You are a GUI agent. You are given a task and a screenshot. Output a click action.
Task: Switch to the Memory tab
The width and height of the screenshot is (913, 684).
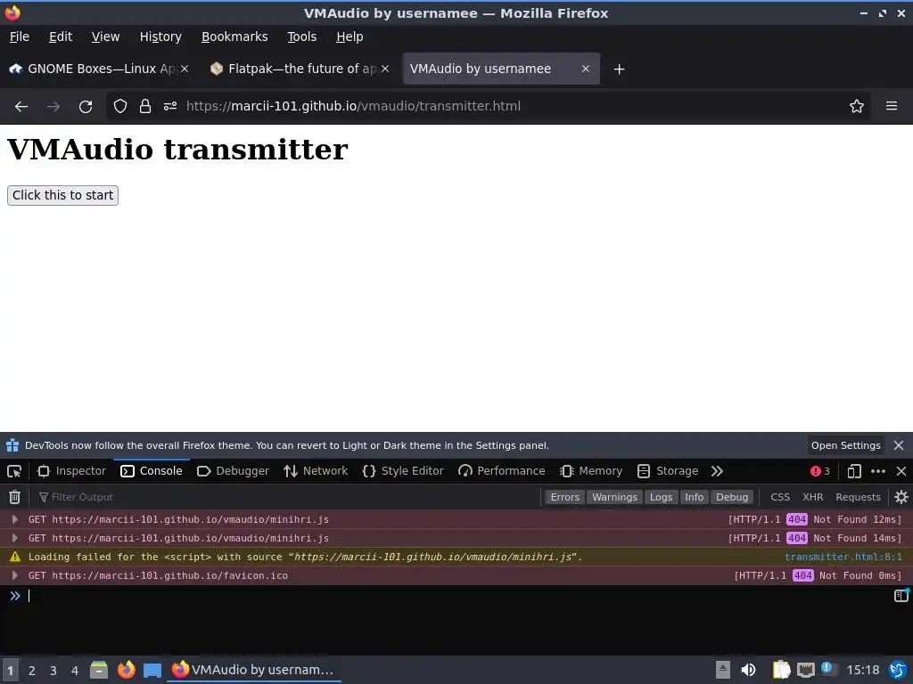coord(591,471)
